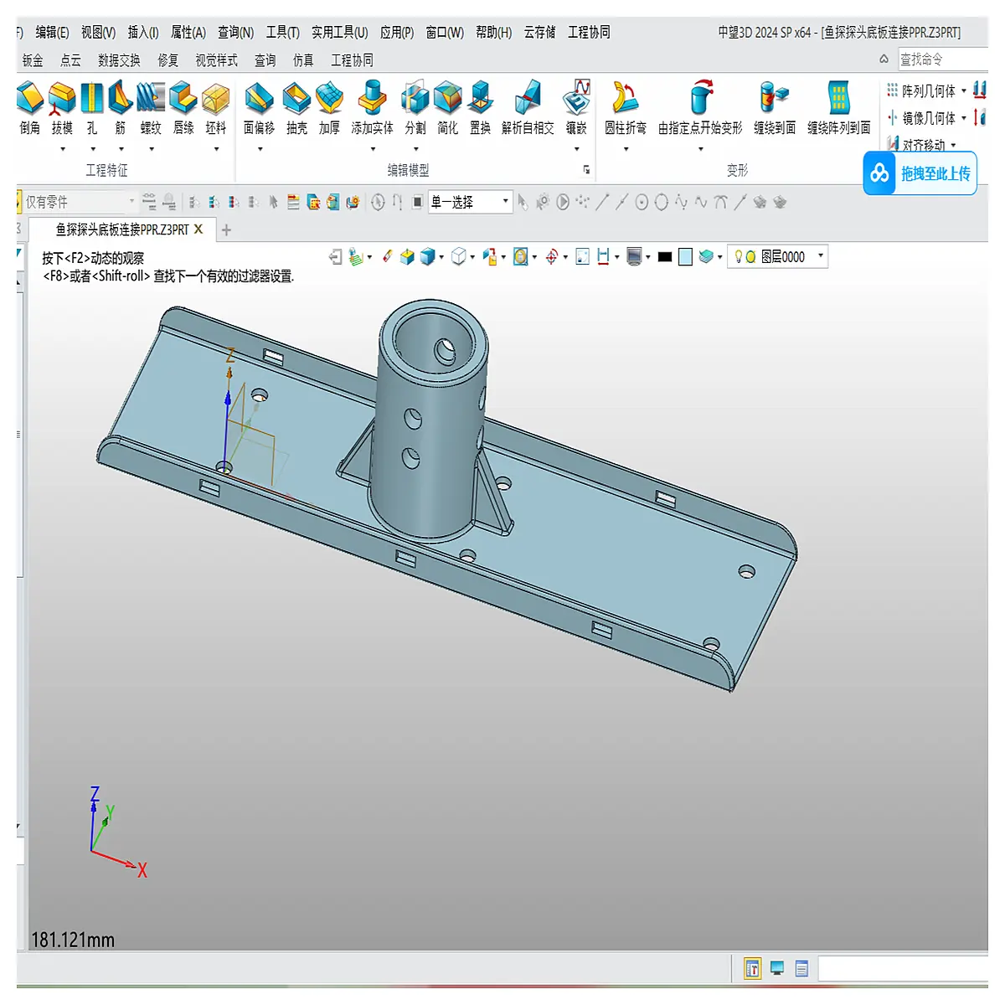Select the 分割 (Split) tool
This screenshot has height=1005, width=1005.
point(415,108)
